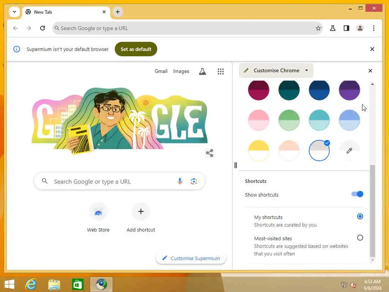Apply the dark crimson colour theme
The image size is (389, 292).
pyautogui.click(x=258, y=90)
